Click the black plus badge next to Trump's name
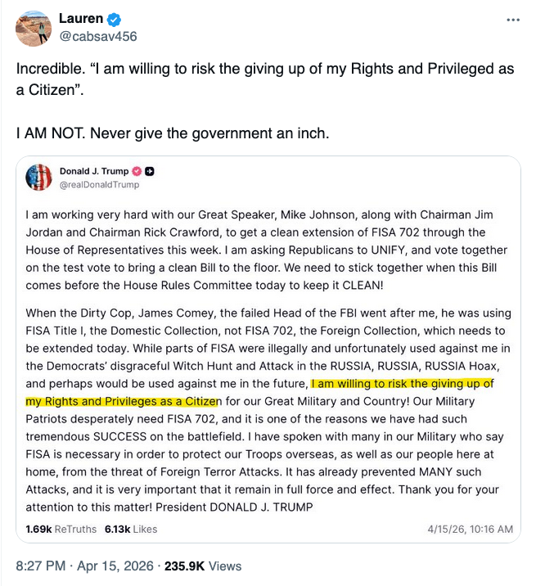This screenshot has width=536, height=586. point(150,171)
